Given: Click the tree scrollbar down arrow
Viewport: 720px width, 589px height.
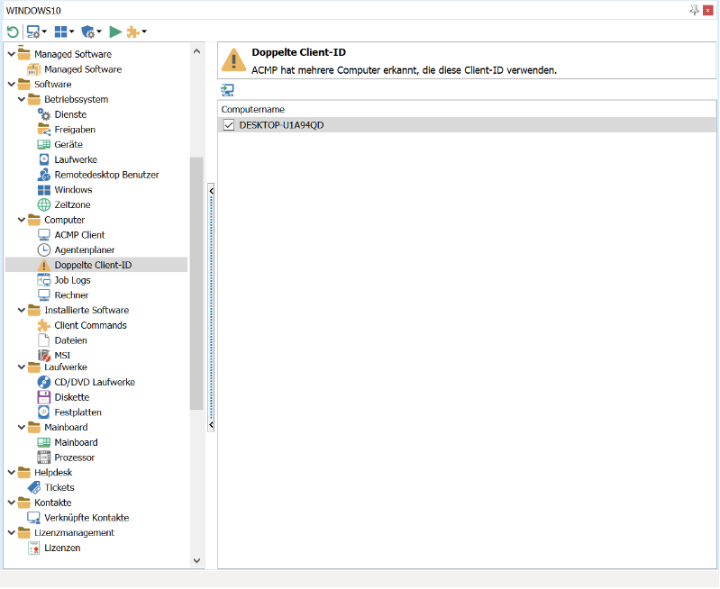Looking at the screenshot, I should pyautogui.click(x=196, y=560).
